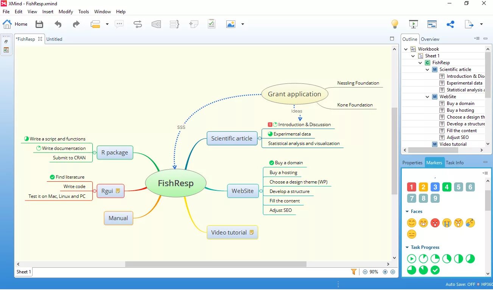Select the Video tutorial topic
The width and height of the screenshot is (493, 290).
[x=232, y=232]
